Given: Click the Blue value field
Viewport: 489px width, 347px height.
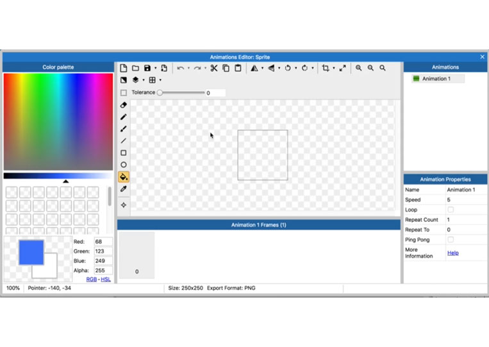Looking at the screenshot, I should click(103, 261).
